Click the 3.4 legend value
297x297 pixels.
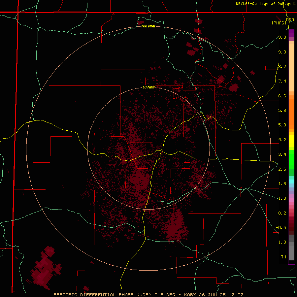(x=282, y=154)
